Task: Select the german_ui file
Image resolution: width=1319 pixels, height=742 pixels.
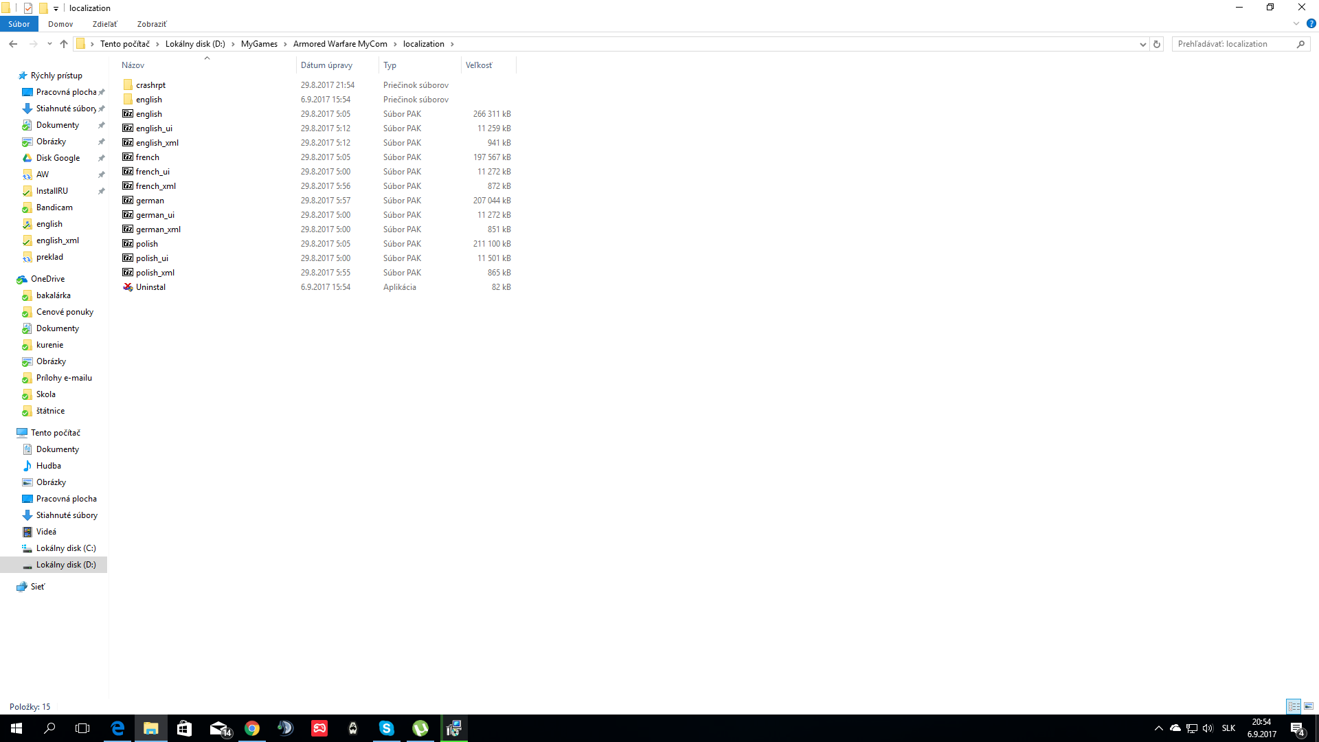Action: (155, 215)
